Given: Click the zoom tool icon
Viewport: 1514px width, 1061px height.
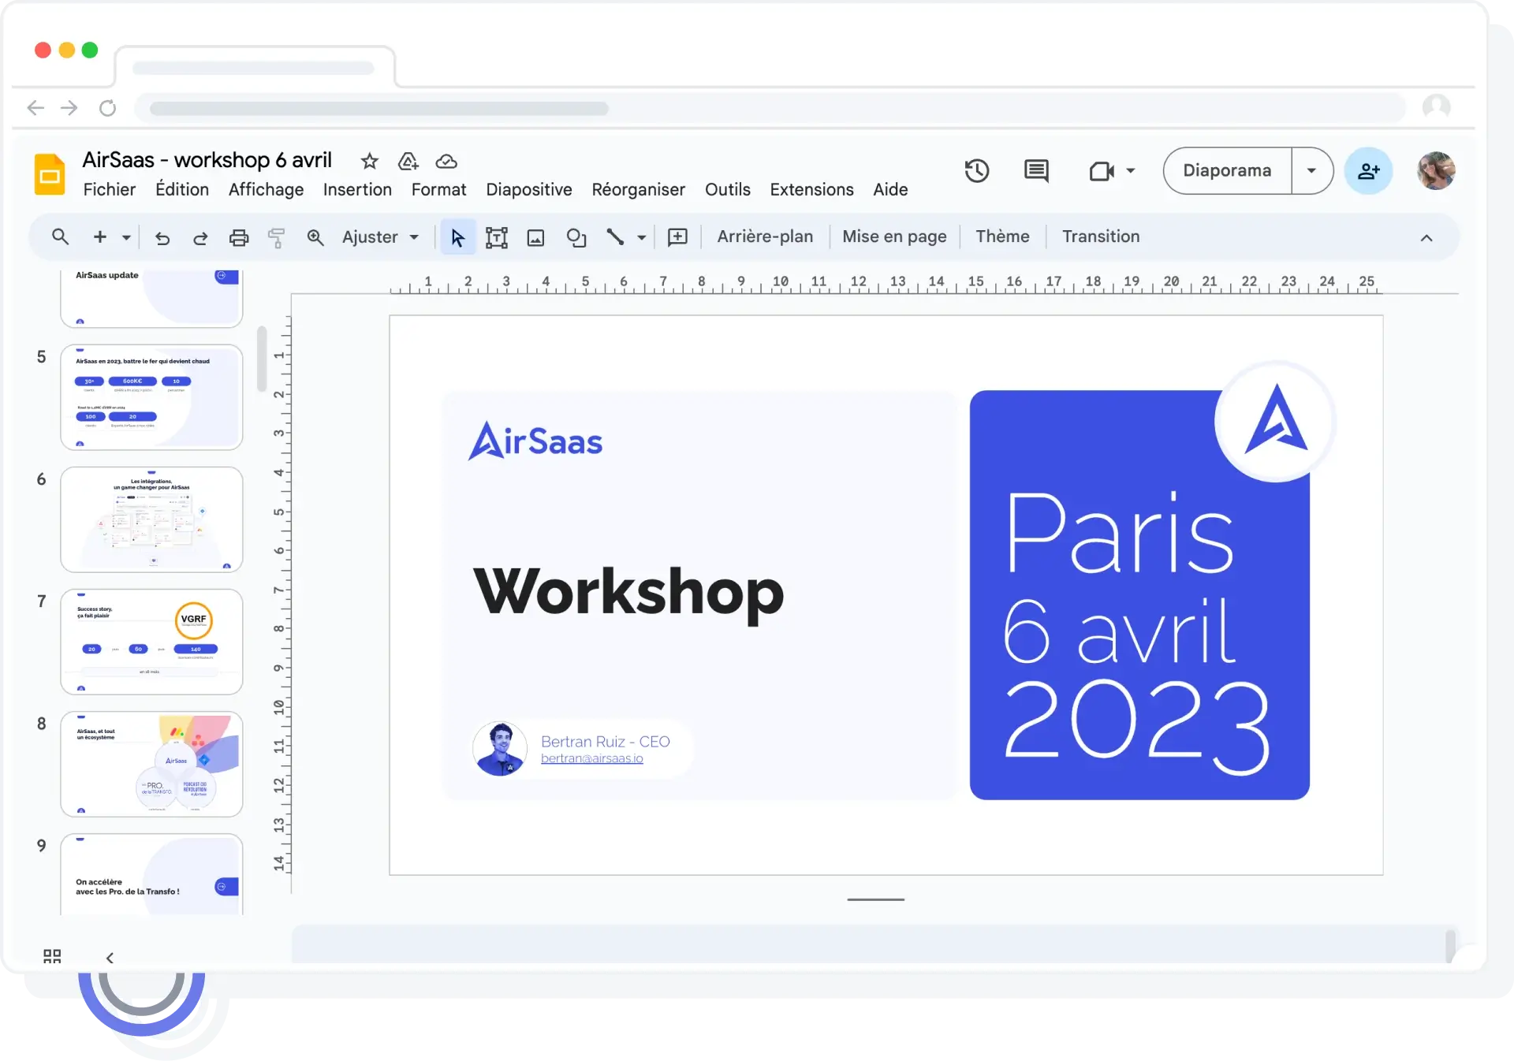Looking at the screenshot, I should [315, 237].
